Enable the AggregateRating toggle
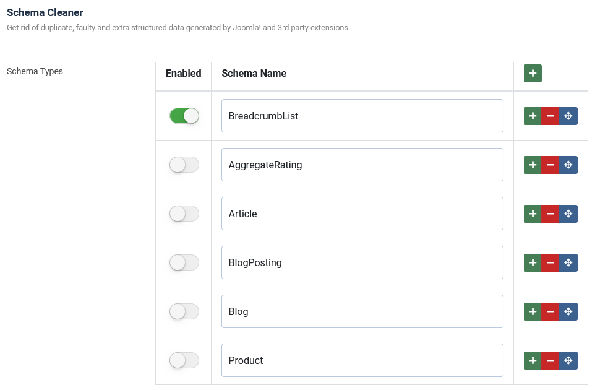Screen dimensions: 595x390 (x=184, y=165)
